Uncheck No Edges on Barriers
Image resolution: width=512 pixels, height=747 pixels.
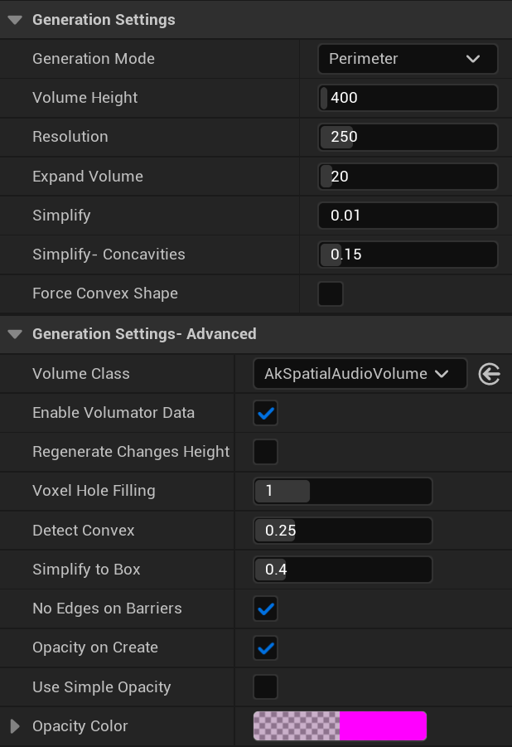coord(265,609)
